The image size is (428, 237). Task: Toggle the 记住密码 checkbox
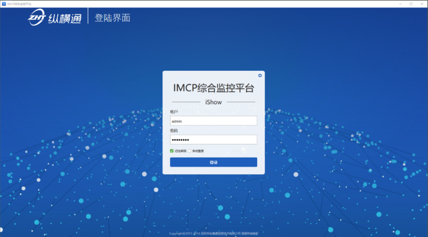pyautogui.click(x=172, y=151)
